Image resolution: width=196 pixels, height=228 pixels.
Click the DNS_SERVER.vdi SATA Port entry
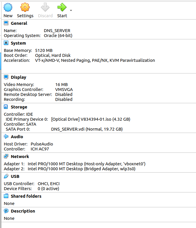click(x=87, y=129)
